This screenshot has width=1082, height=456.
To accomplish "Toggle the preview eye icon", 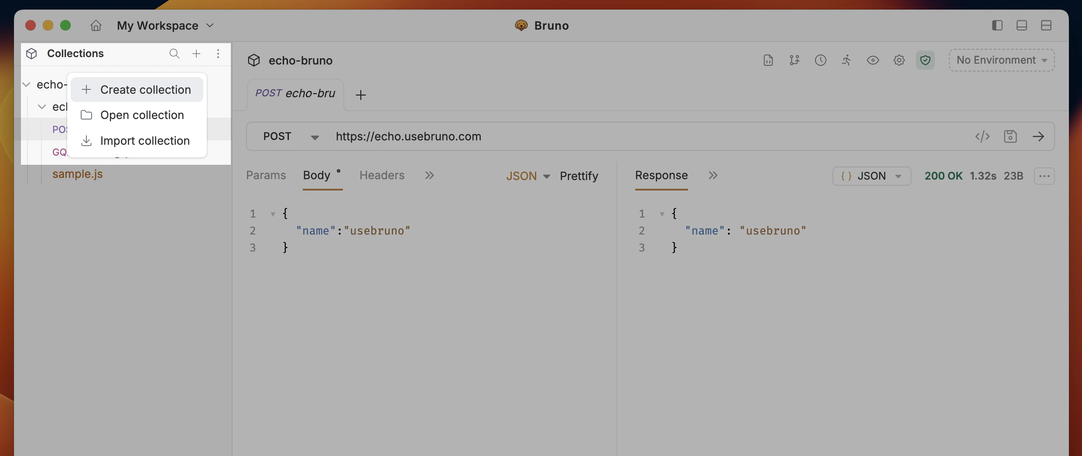I will [873, 60].
